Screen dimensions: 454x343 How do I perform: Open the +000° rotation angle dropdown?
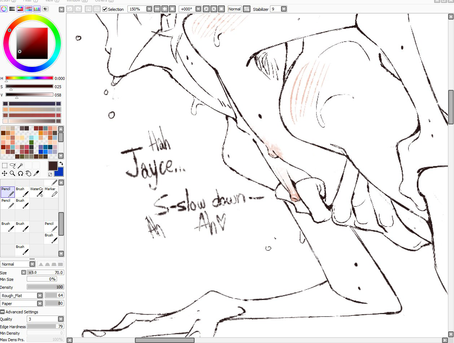pos(198,9)
